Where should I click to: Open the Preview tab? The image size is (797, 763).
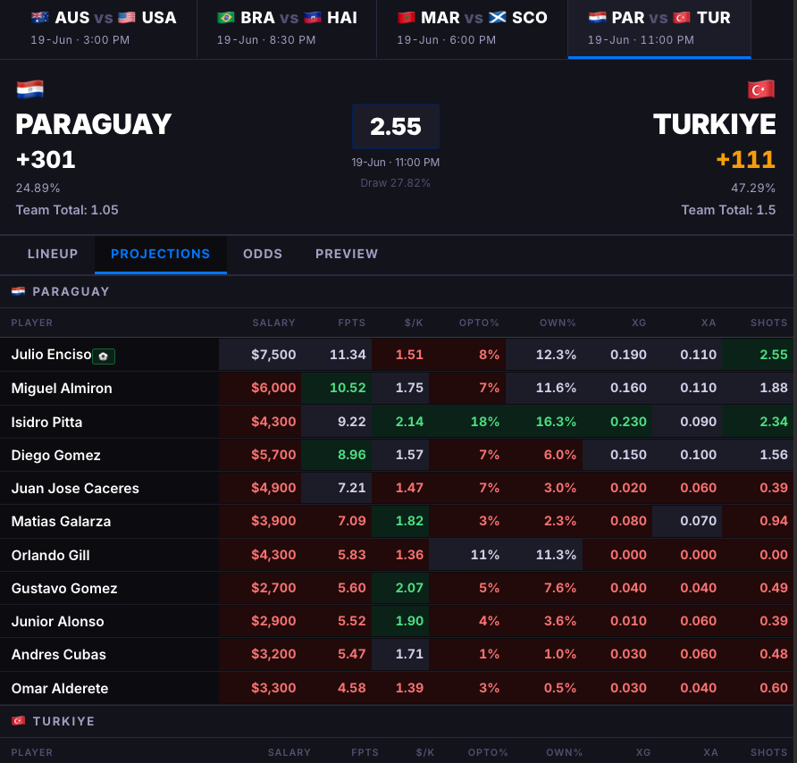[347, 254]
